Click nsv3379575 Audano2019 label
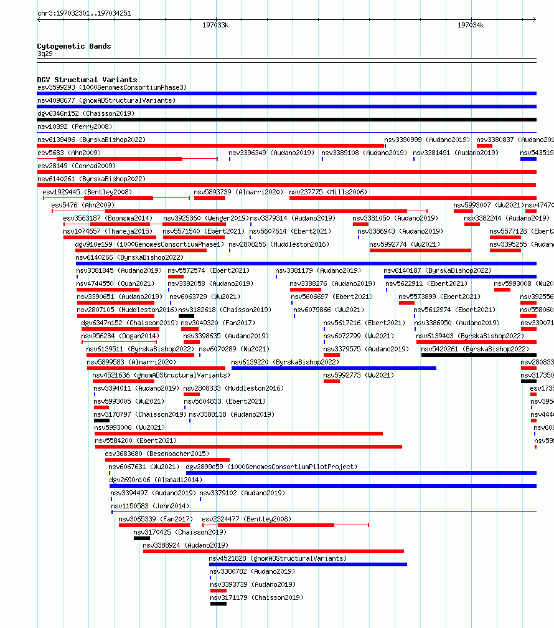Screen dimensions: 554x628 click(366, 349)
